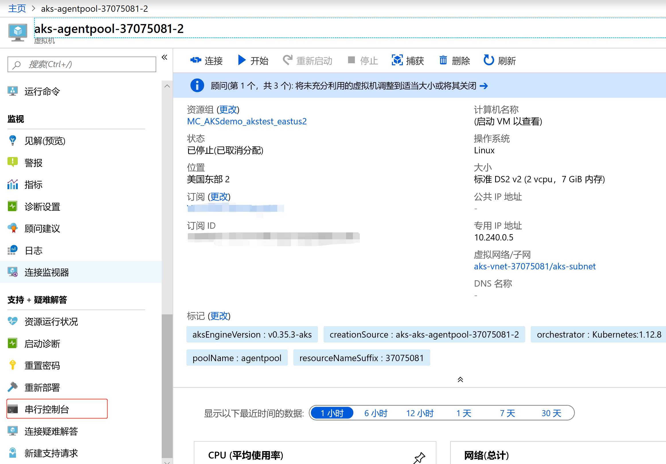This screenshot has height=464, width=666.
Task: Select 顾问建议 menu entry text
Action: pyautogui.click(x=42, y=228)
